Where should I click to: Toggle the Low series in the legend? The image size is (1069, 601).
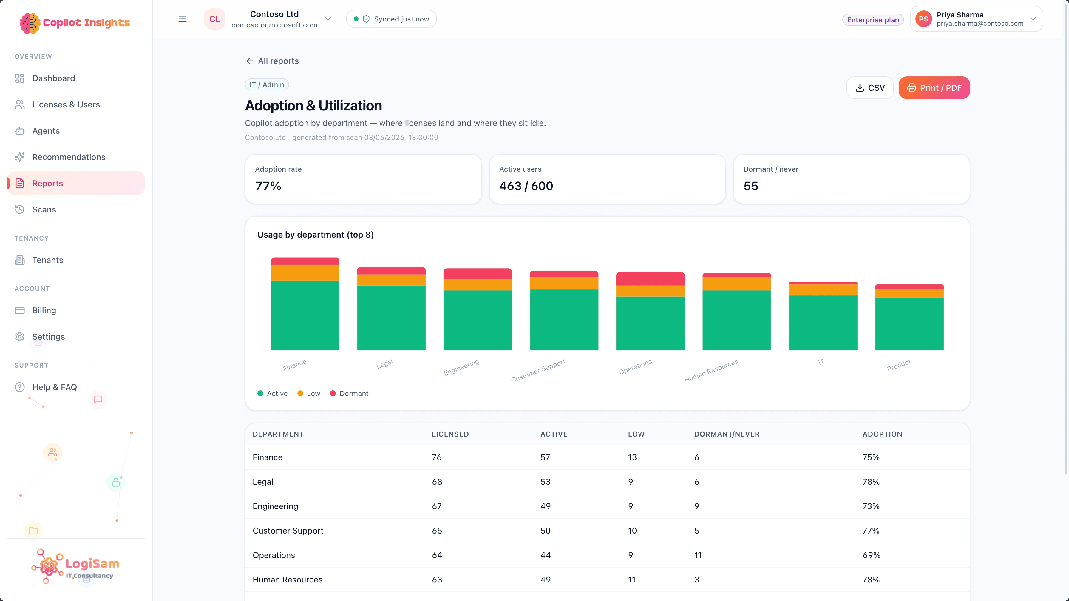[x=309, y=393]
